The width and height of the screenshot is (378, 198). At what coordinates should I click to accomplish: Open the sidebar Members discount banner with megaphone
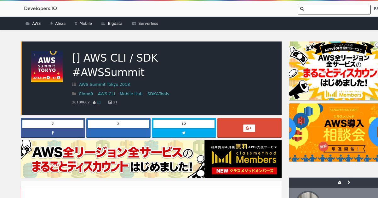tap(334, 71)
